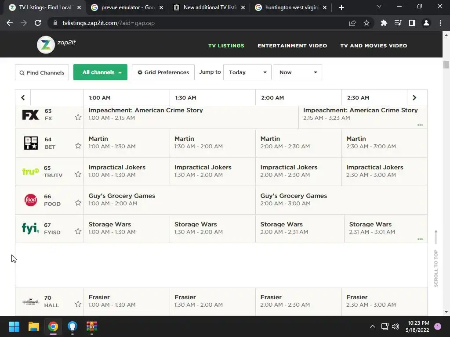Viewport: 450px width, 337px height.
Task: Open new browser tab
Action: click(341, 7)
